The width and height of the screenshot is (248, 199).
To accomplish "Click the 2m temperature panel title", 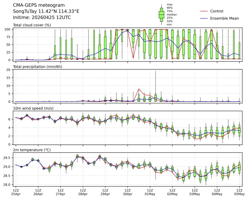I will 32,150.
